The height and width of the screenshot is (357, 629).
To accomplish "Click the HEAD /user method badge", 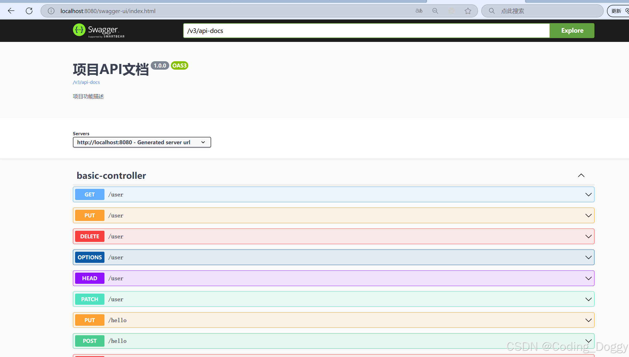I will coord(90,278).
